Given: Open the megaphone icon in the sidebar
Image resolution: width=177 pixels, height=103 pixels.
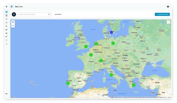Looking at the screenshot, I should pyautogui.click(x=6, y=30).
